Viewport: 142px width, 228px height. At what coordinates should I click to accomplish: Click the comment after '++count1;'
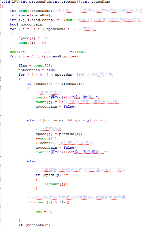[x=74, y=143]
